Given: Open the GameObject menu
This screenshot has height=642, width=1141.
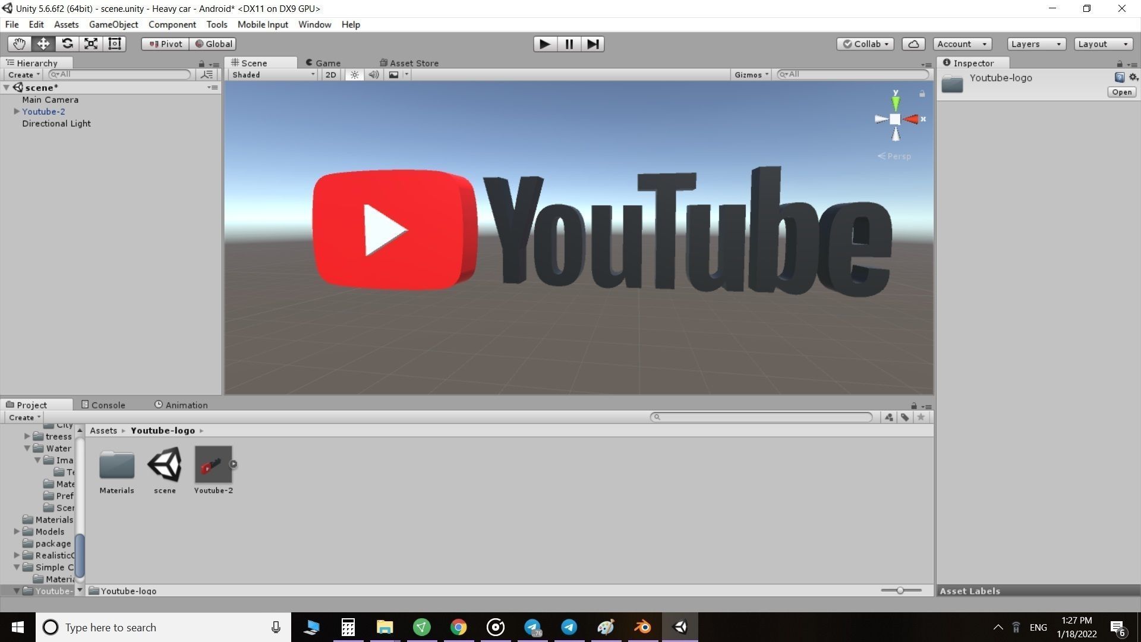Looking at the screenshot, I should (114, 24).
